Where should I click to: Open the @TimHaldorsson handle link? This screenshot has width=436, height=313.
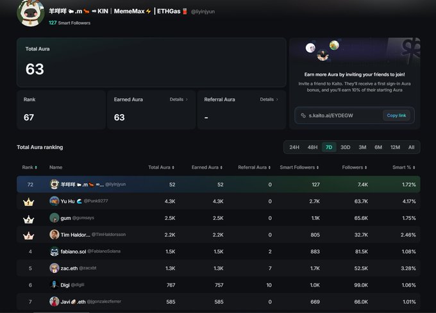coord(109,235)
